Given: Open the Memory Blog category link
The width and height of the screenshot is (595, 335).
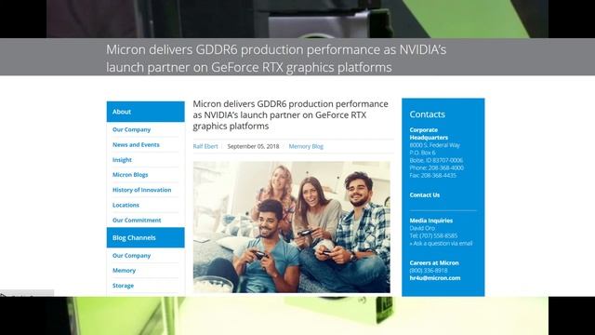Looking at the screenshot, I should point(306,146).
